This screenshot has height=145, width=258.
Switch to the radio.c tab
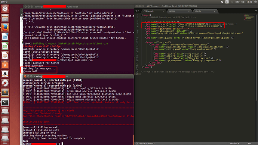click(x=172, y=11)
